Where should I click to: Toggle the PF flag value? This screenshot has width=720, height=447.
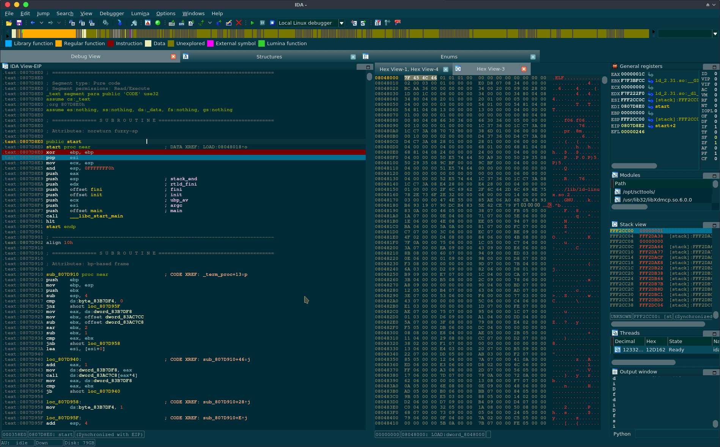(716, 153)
